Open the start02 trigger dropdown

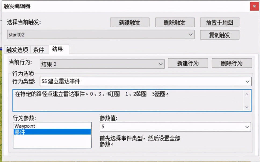click(x=191, y=34)
